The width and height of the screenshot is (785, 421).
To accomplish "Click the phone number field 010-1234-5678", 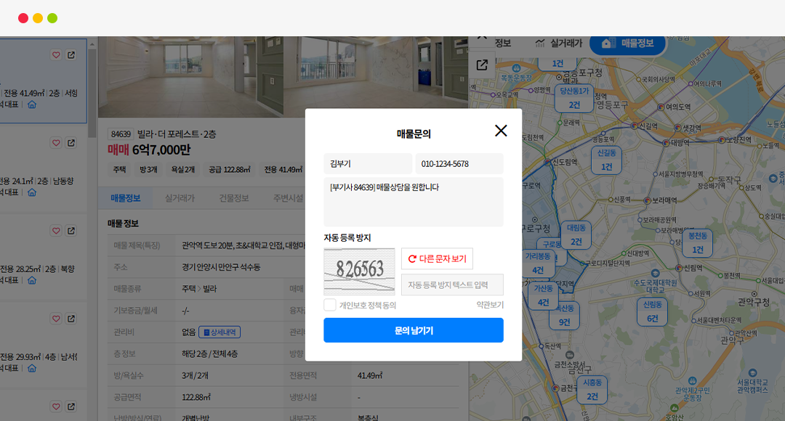I will [x=459, y=164].
